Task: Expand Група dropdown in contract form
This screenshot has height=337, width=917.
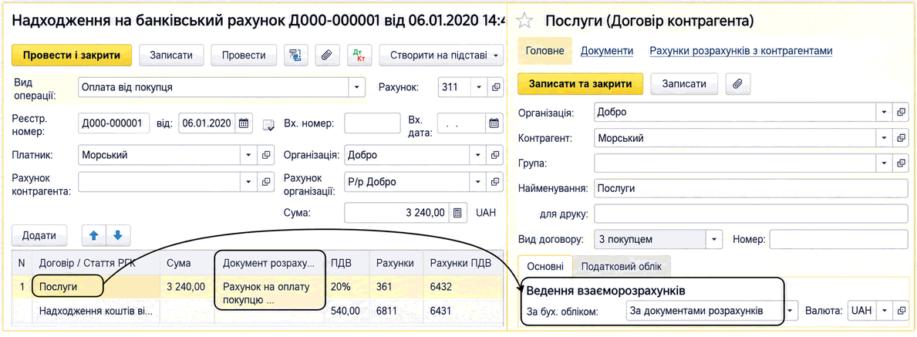Action: tap(885, 163)
